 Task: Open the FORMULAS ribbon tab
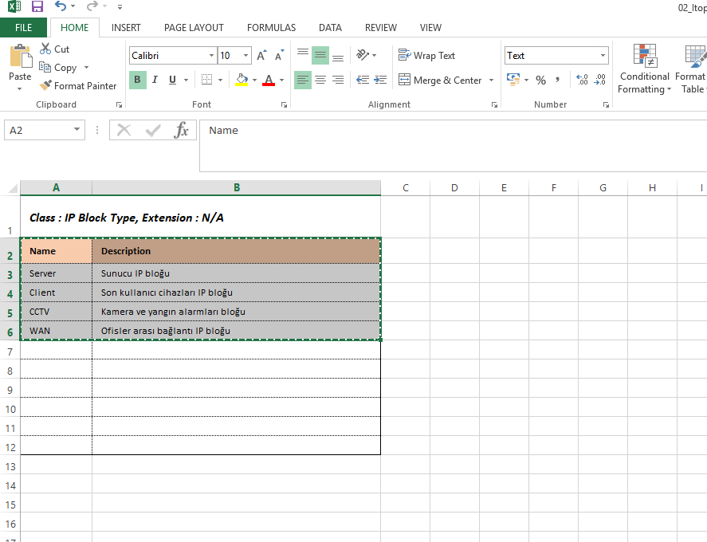pyautogui.click(x=271, y=28)
